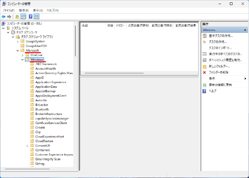Click the Bluetooth folder icon
This screenshot has height=178, width=249.
point(32,109)
